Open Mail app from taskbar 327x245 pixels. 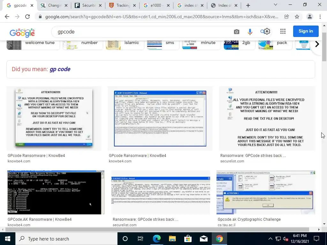coord(203,239)
